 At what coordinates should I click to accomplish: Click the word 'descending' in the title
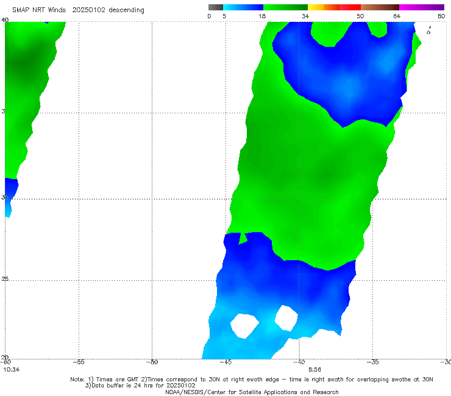click(126, 10)
